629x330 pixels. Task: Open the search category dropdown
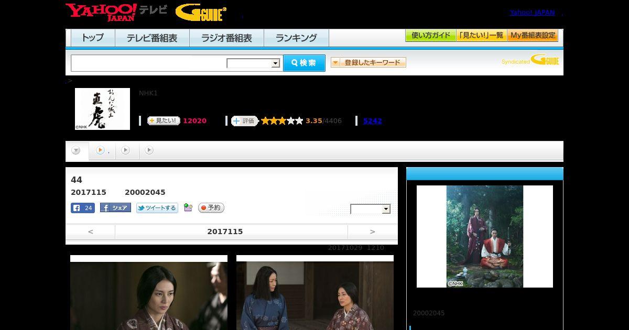(x=253, y=63)
